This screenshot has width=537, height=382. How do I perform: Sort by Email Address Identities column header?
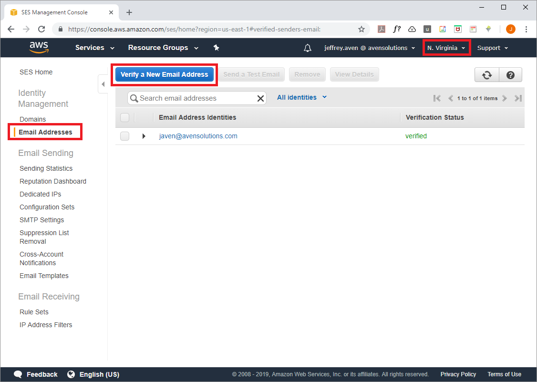(197, 117)
